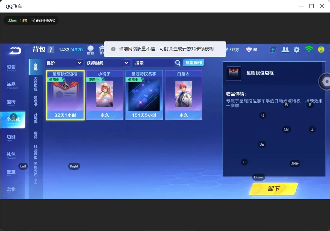Minimize the QQ飞车 window
Viewport: 330px width, 231px height.
coord(301,6)
